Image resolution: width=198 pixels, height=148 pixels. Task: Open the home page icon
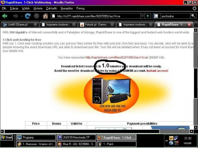point(45,16)
